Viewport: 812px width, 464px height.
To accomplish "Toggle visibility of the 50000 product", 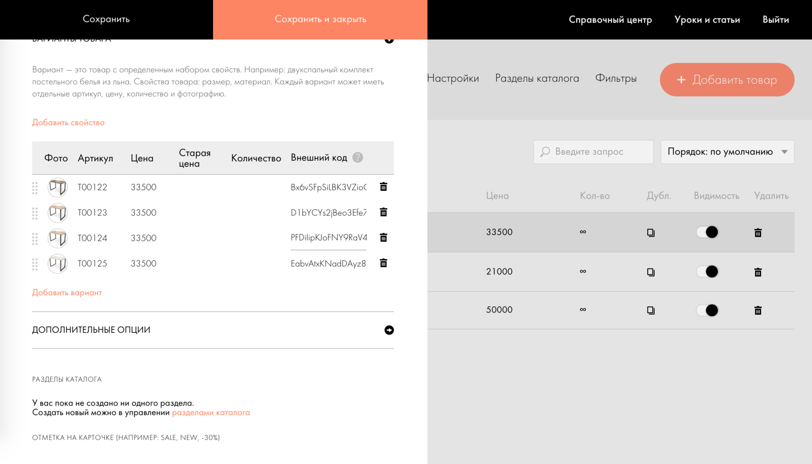I will [x=707, y=310].
